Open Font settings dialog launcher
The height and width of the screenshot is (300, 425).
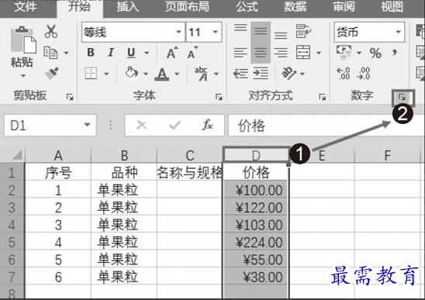(219, 97)
